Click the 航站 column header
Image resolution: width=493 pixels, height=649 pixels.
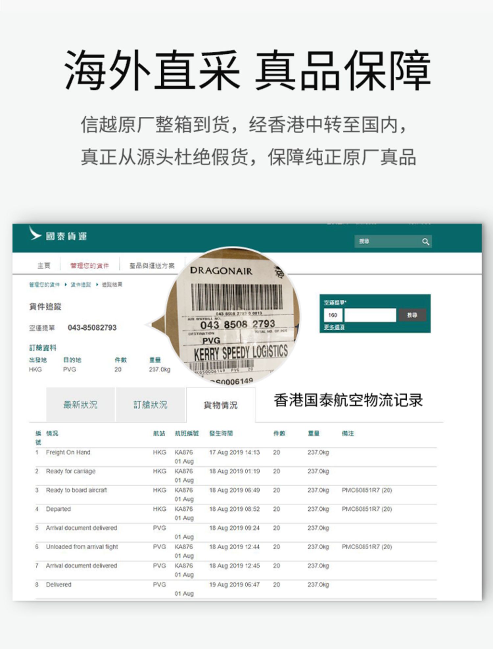(x=159, y=433)
